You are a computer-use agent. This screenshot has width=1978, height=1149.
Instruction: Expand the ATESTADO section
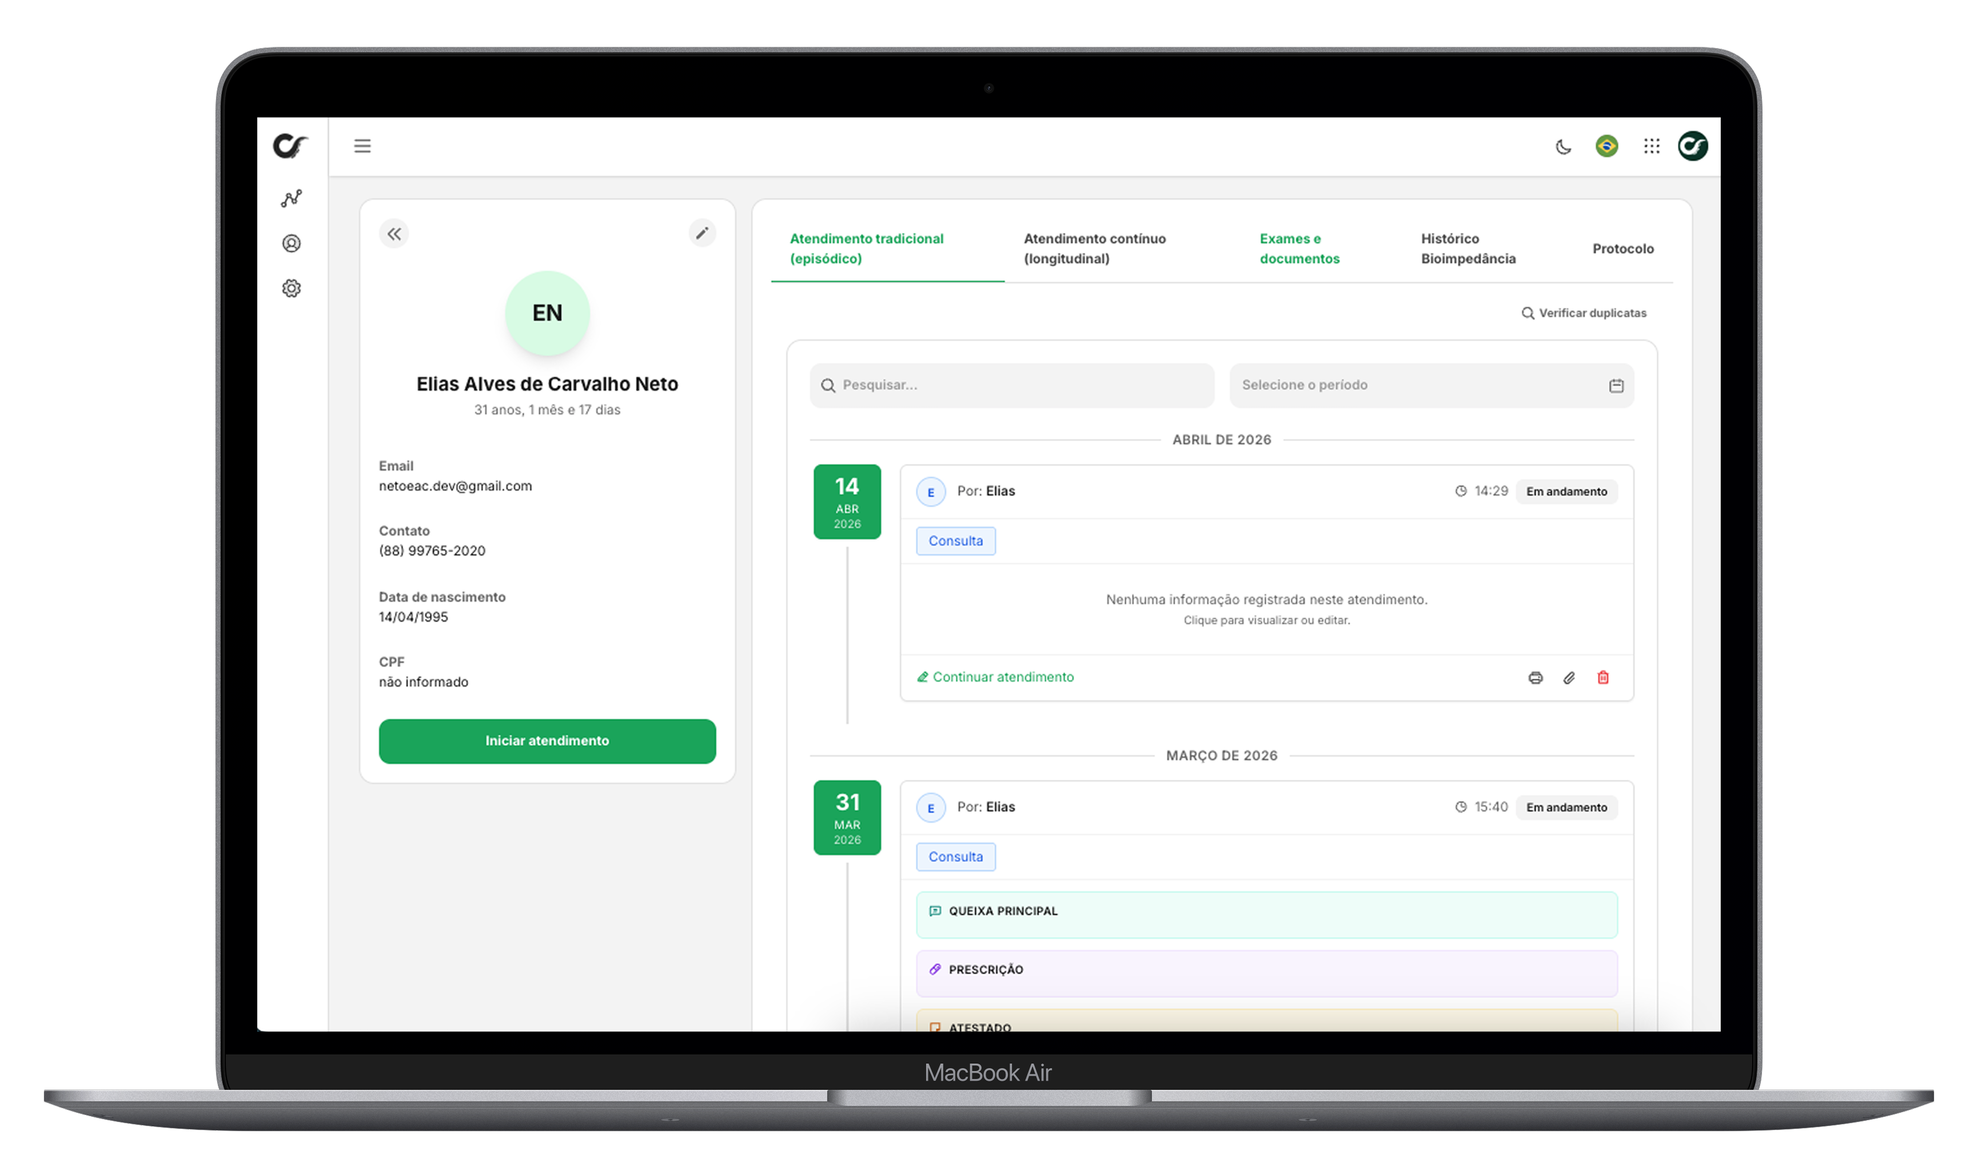[x=1266, y=1021]
